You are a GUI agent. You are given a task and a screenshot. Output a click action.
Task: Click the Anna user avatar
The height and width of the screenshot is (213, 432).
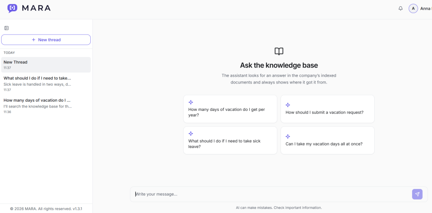click(413, 8)
